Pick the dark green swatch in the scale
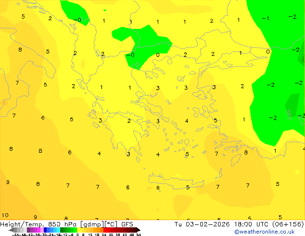This screenshot has height=236, width=305. pos(62,230)
